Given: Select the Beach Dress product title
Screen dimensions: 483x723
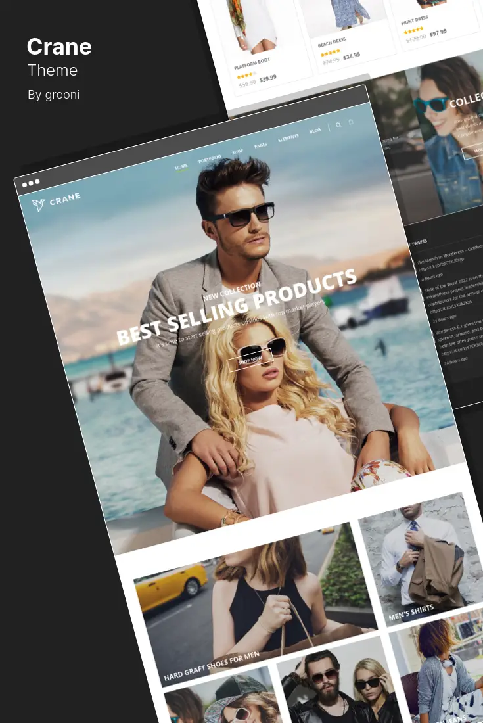Looking at the screenshot, I should [x=331, y=43].
